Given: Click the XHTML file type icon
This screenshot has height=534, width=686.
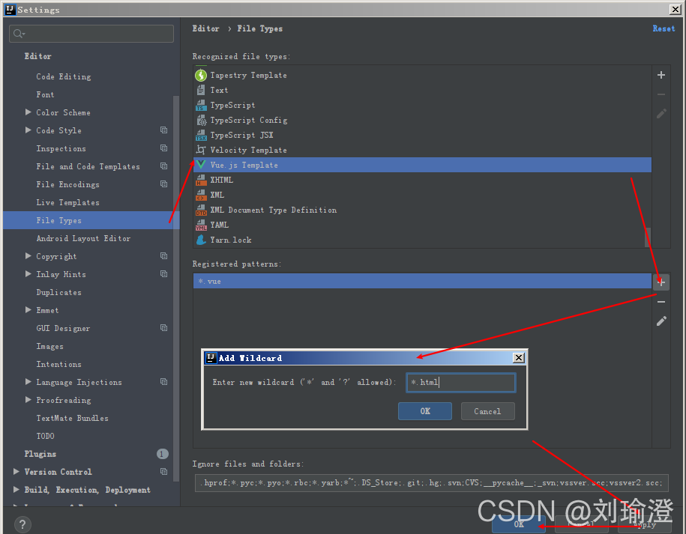Looking at the screenshot, I should tap(201, 180).
